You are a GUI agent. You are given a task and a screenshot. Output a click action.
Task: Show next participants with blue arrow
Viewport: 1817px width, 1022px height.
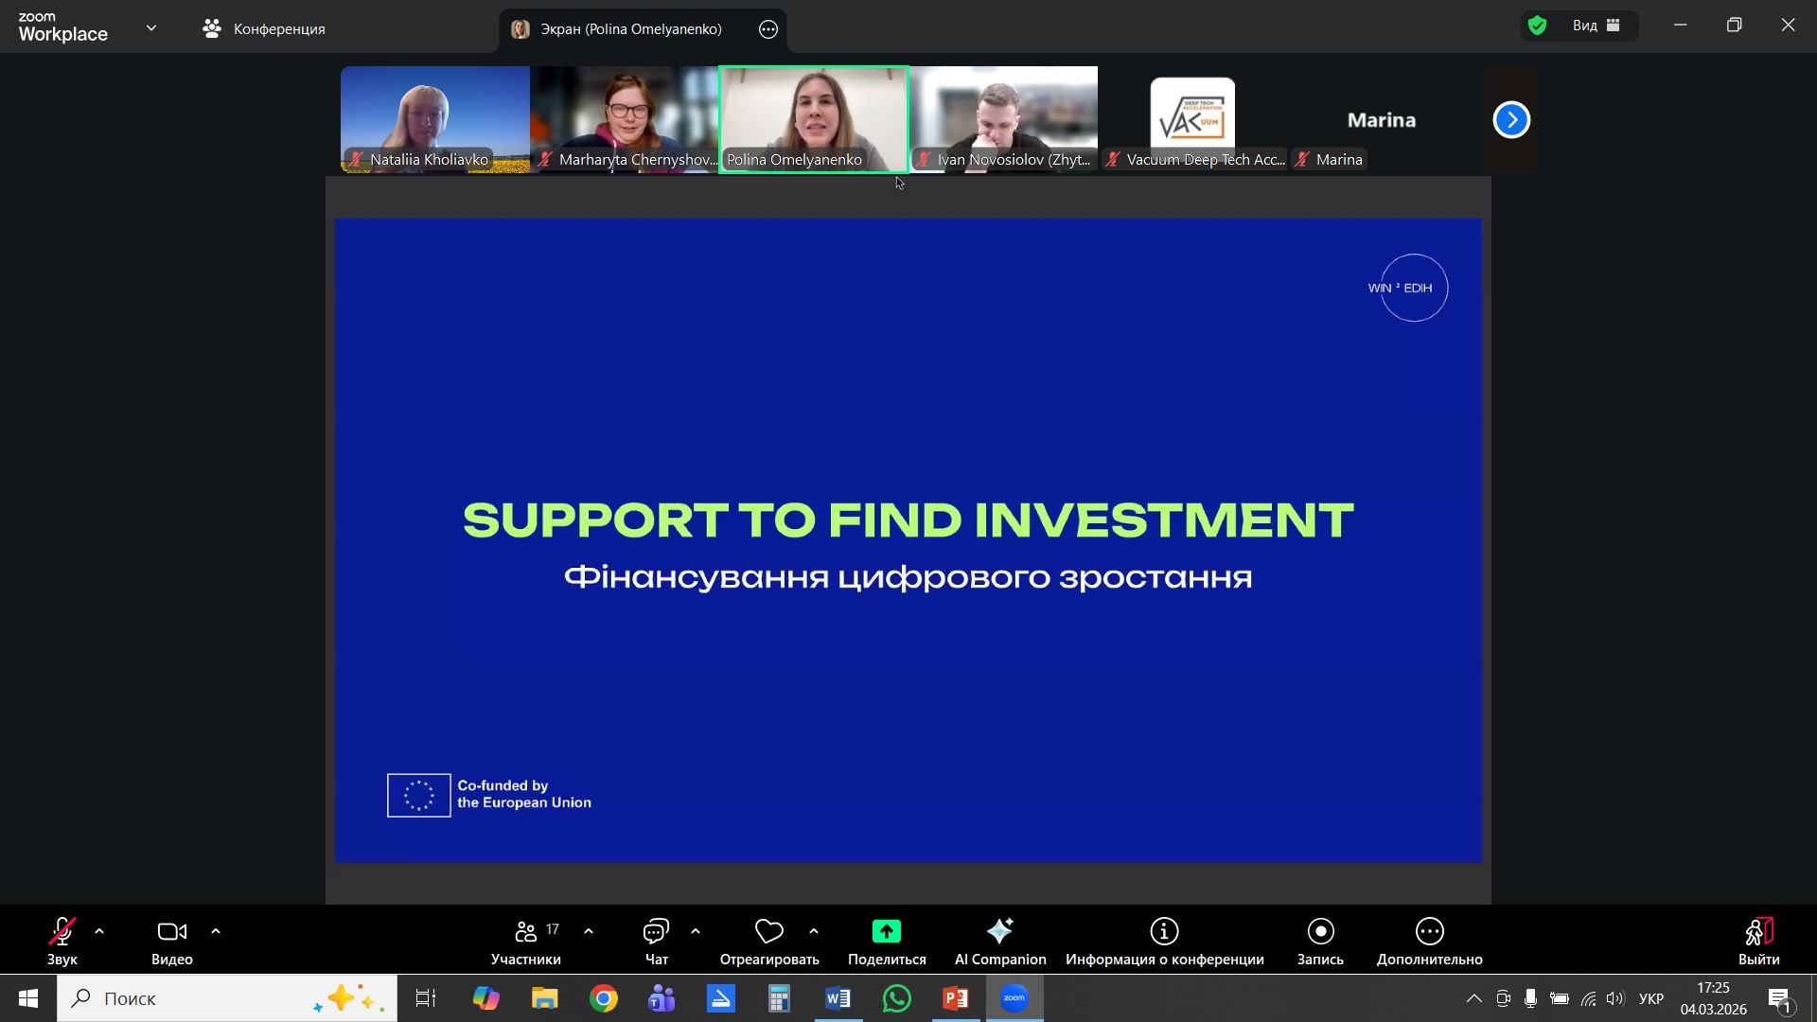[1511, 120]
